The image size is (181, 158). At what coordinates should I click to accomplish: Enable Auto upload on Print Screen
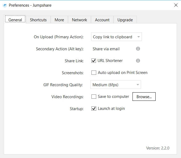pyautogui.click(x=94, y=73)
